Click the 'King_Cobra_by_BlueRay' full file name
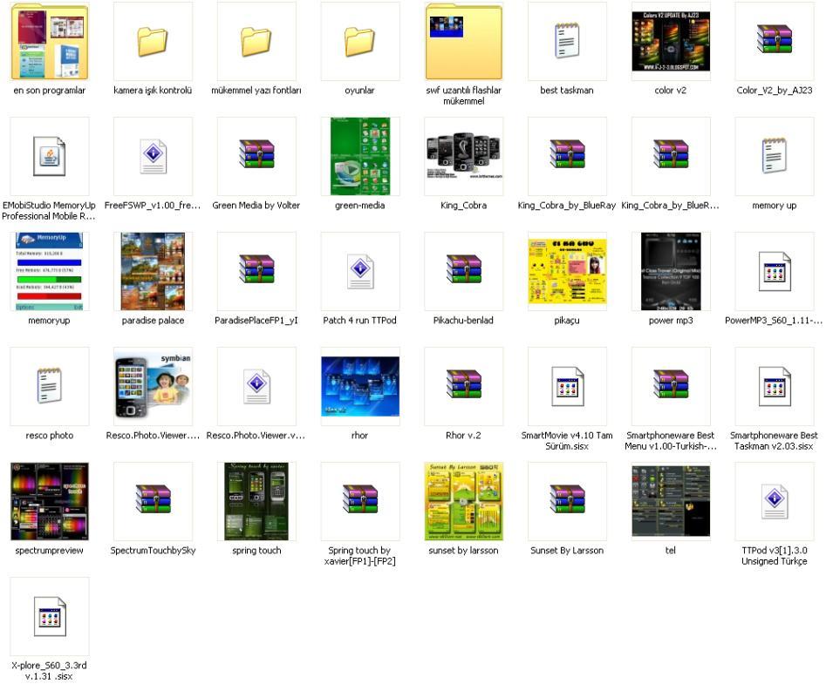 pos(567,206)
